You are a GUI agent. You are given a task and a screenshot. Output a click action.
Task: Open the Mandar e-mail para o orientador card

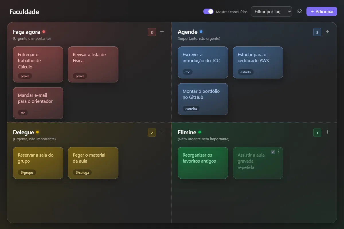(x=38, y=103)
